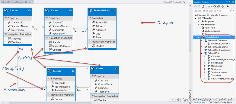236x104 pixels.
Task: Collapse Navigation Properties in StudentAddress entity
Action: (90, 41)
